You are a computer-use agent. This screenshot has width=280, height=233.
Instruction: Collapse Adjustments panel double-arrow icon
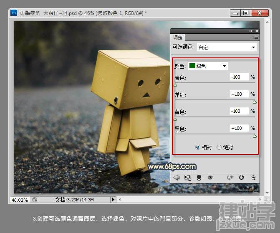[x=250, y=31]
